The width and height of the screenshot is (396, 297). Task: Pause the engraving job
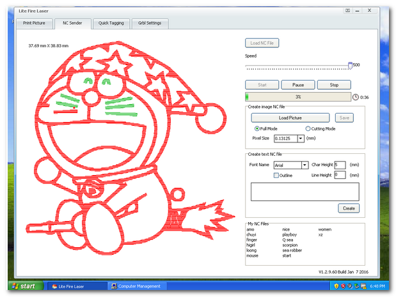point(298,85)
